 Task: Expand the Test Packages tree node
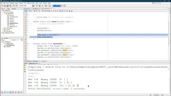[3, 28]
